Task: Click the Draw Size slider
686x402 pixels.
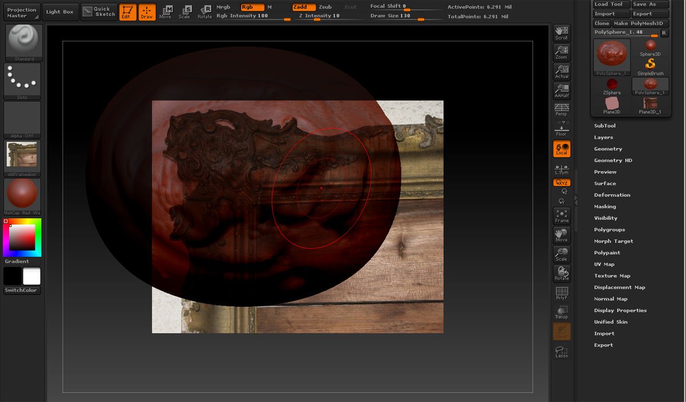Action: [405, 17]
